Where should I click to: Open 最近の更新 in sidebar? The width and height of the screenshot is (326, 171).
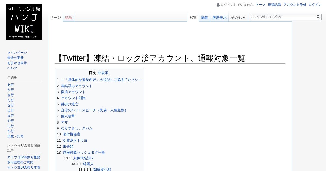15,58
